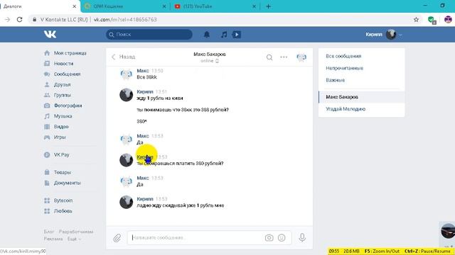This screenshot has height=255, width=455.
Task: Click the microphone voice message icon
Action: pyautogui.click(x=301, y=238)
